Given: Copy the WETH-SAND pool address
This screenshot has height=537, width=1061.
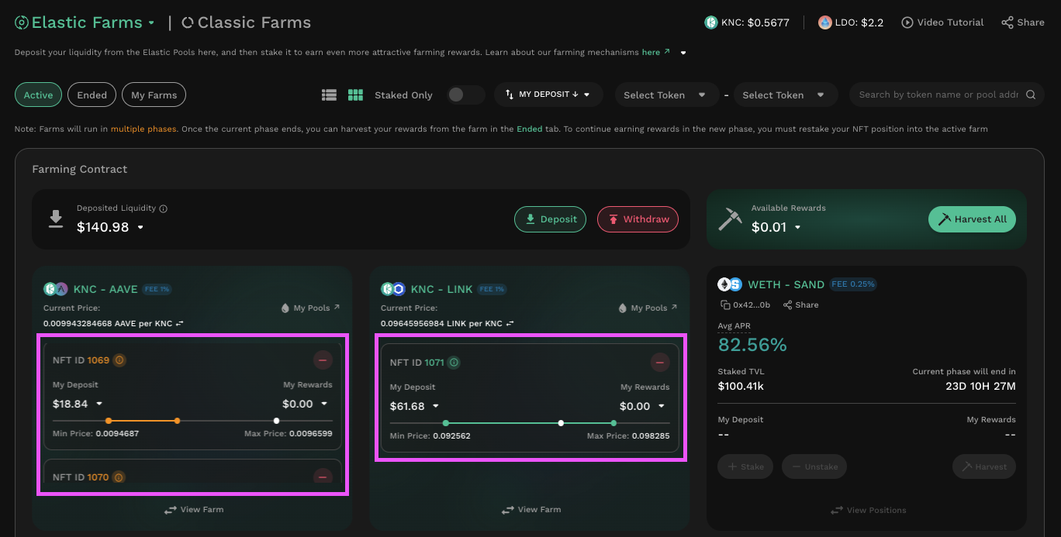Looking at the screenshot, I should 725,305.
